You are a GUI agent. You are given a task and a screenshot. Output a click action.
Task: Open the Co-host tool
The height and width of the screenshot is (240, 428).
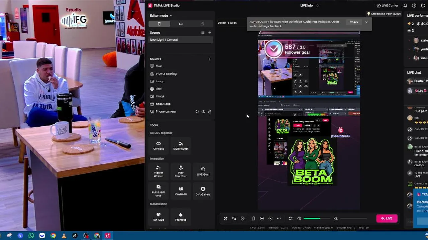pos(158,145)
